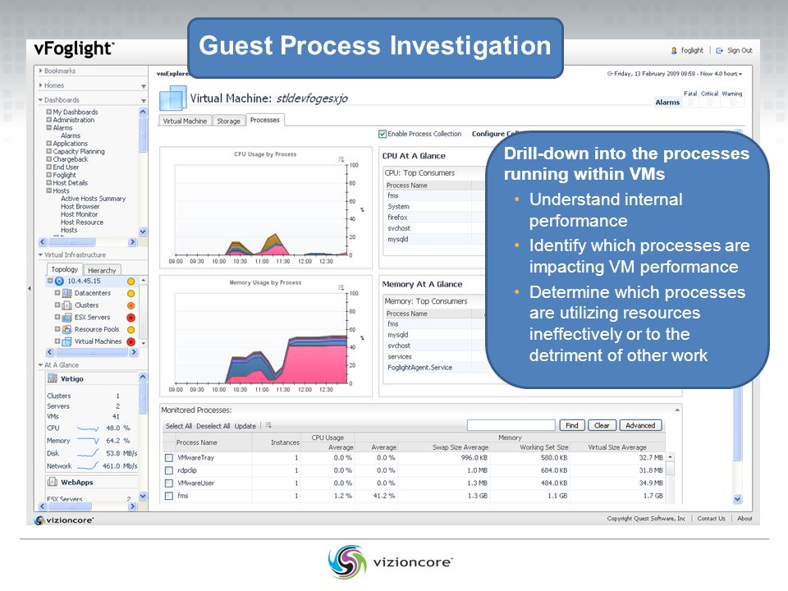Click the CPU sparkline in At A Glance
Screen dimensions: 788x591
click(88, 428)
